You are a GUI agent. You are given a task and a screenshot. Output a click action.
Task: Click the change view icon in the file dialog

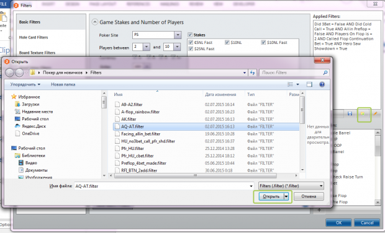290,84
